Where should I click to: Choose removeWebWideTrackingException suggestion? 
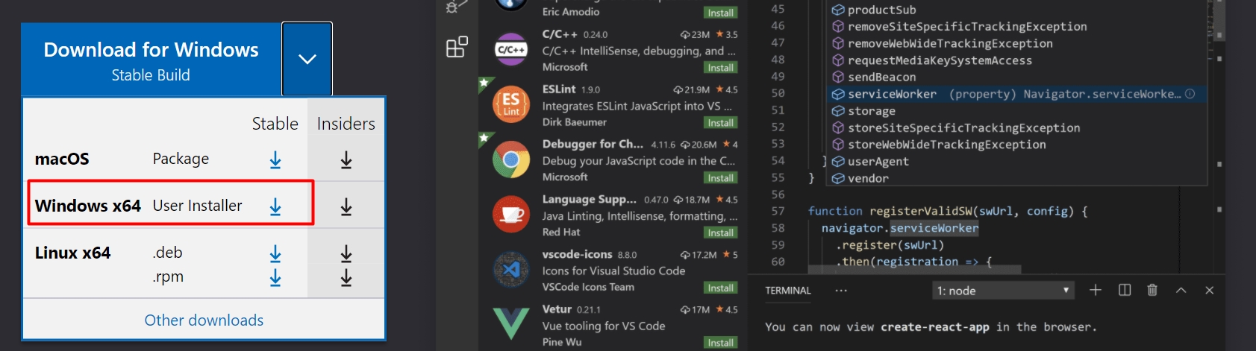click(1016, 43)
